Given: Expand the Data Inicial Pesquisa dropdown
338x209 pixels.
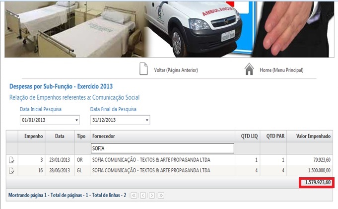Looking at the screenshot, I should click(76, 120).
